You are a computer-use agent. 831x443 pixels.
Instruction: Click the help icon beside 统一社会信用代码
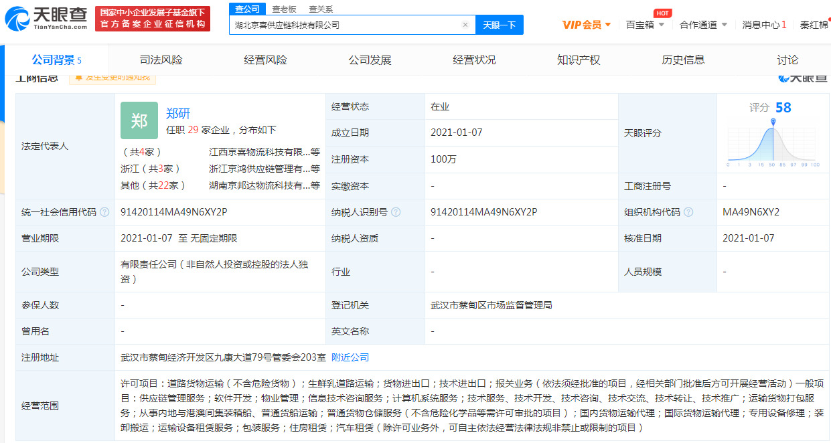pyautogui.click(x=104, y=212)
